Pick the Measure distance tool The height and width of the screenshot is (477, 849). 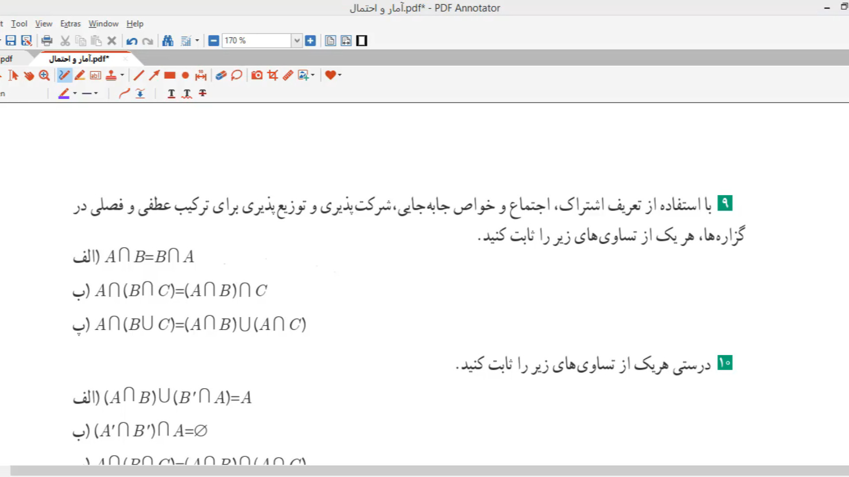click(201, 76)
